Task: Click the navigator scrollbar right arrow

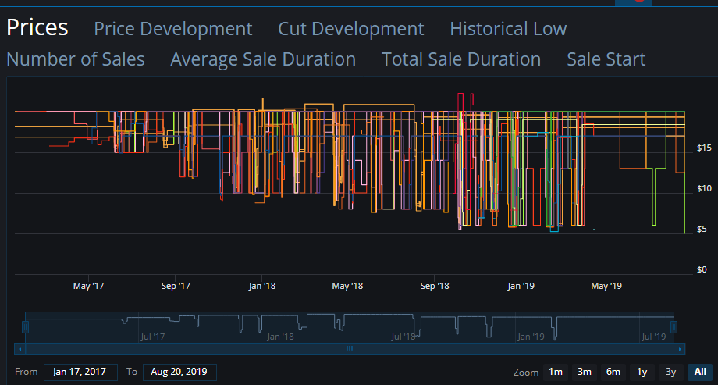Action: [680, 348]
